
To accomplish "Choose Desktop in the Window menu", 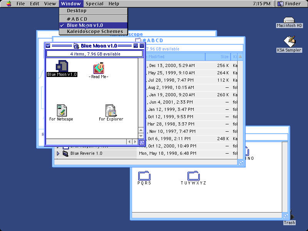I will point(93,11).
